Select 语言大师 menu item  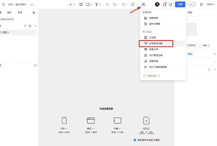coord(163,49)
